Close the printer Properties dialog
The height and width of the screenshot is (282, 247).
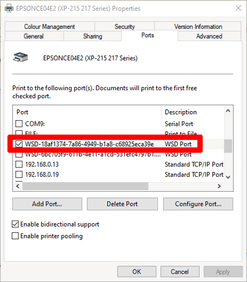click(239, 8)
